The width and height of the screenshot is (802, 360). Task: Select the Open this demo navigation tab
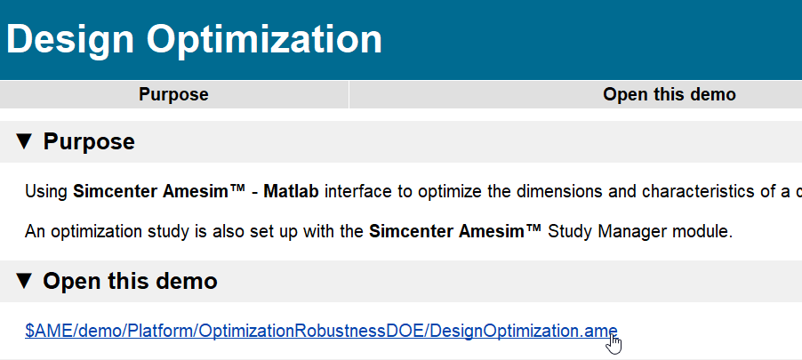(669, 94)
